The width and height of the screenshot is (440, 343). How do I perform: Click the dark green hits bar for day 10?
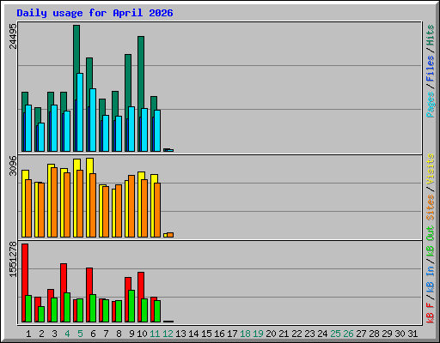coord(141,71)
